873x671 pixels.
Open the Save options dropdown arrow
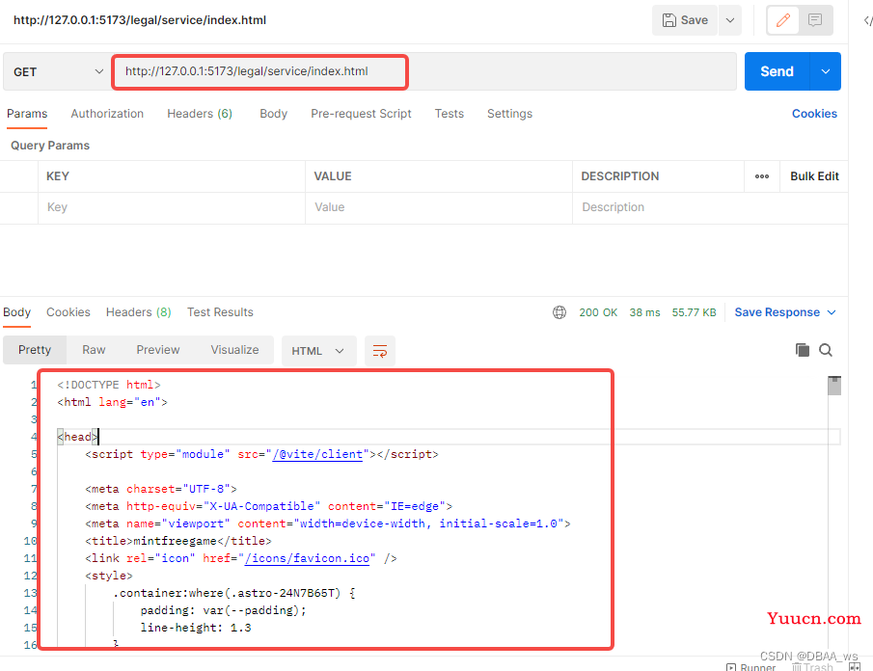click(x=730, y=20)
